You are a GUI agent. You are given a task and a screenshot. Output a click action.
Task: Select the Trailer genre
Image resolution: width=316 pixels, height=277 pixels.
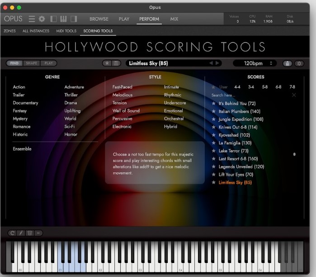pyautogui.click(x=19, y=95)
